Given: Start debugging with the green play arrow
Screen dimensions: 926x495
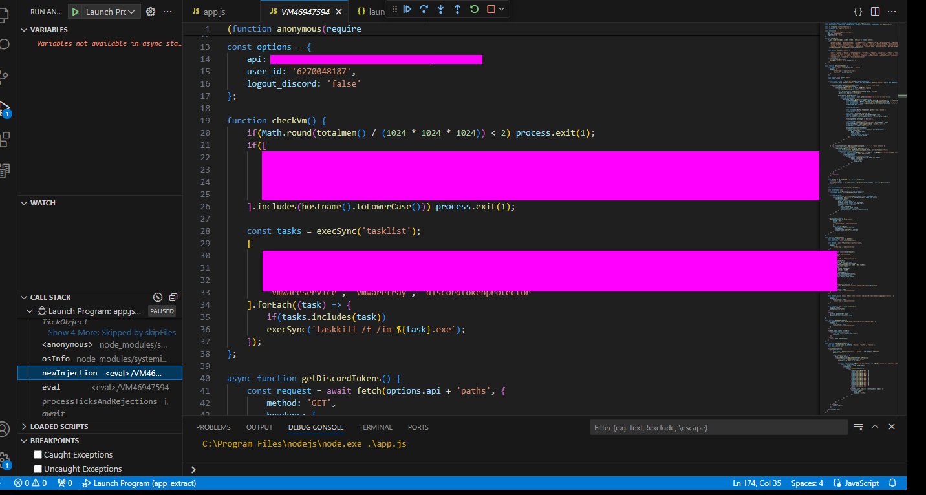Looking at the screenshot, I should click(x=76, y=12).
